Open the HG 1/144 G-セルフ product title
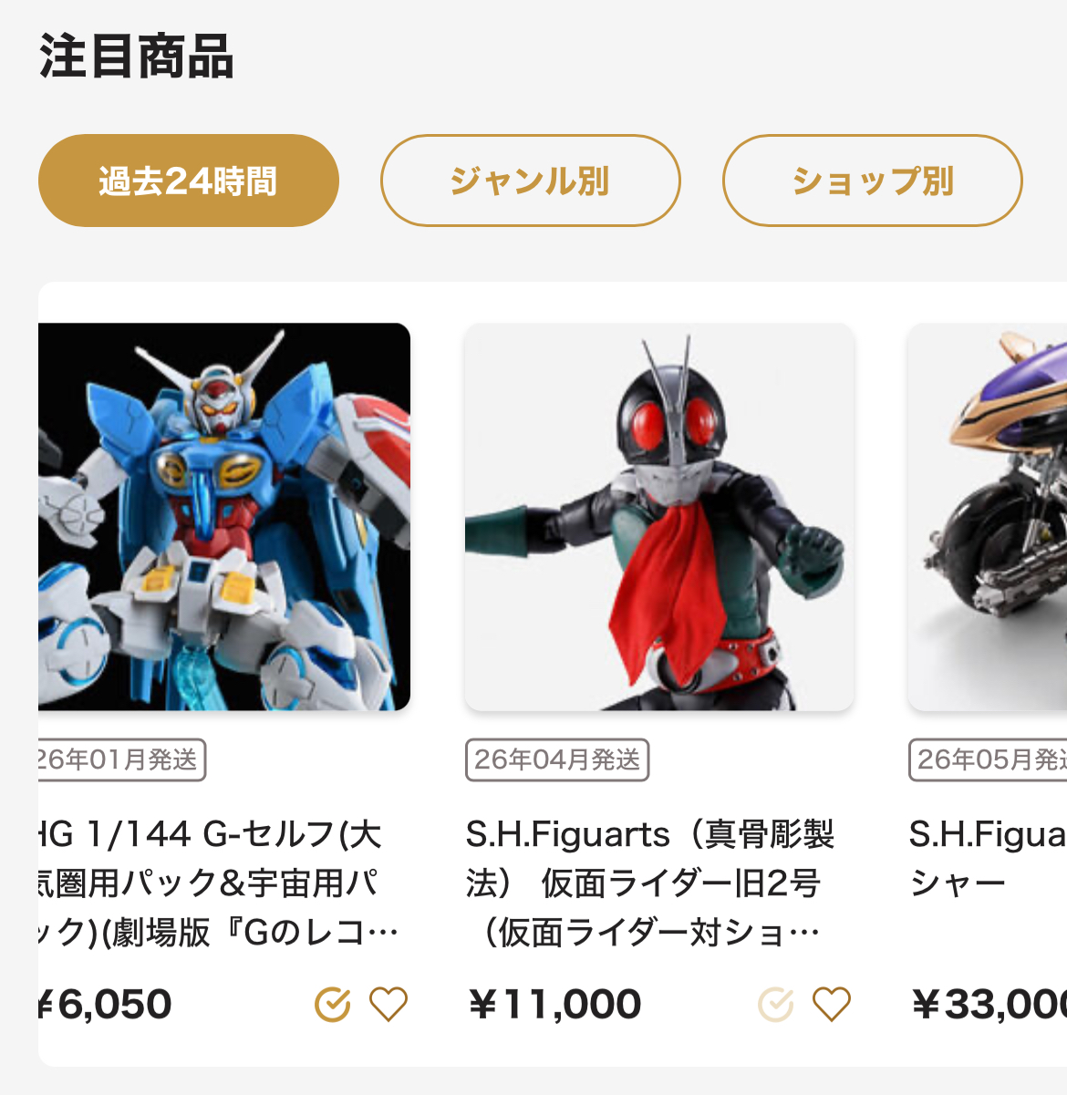1067x1095 pixels. pyautogui.click(x=219, y=883)
